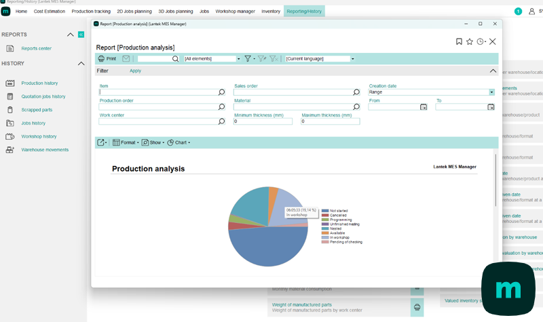
Task: Click the Available orange legend swatch
Action: pos(325,233)
